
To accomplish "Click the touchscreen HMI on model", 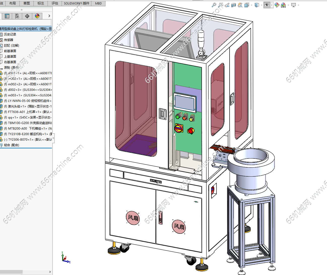I will point(185,103).
